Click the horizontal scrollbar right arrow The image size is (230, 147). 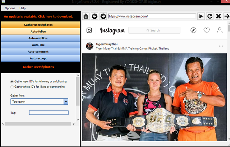point(74,124)
